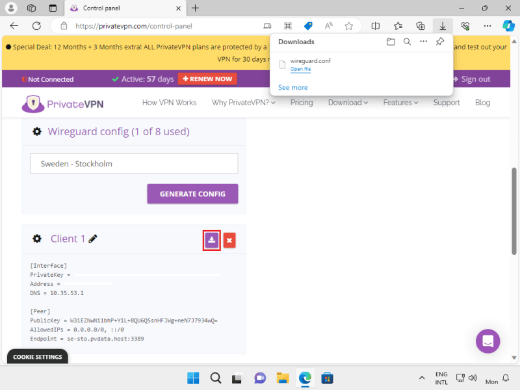Expand the Download navigation menu

(348, 103)
